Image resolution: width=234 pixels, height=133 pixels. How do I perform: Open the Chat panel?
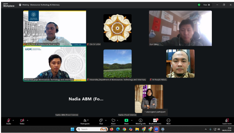101,121
